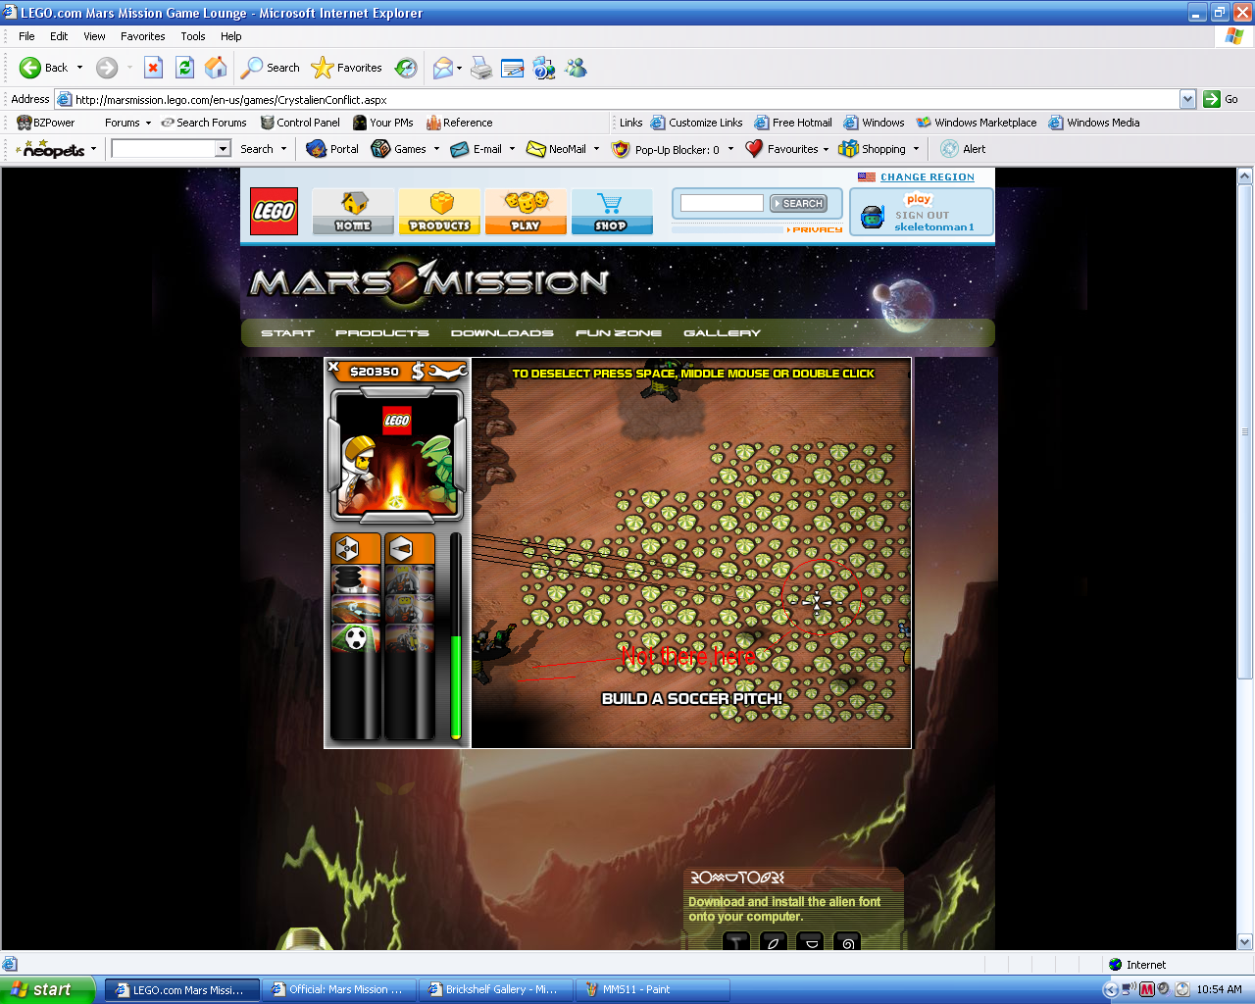The height and width of the screenshot is (1004, 1255).
Task: Click the Alert toolbar icon
Action: pos(963,149)
